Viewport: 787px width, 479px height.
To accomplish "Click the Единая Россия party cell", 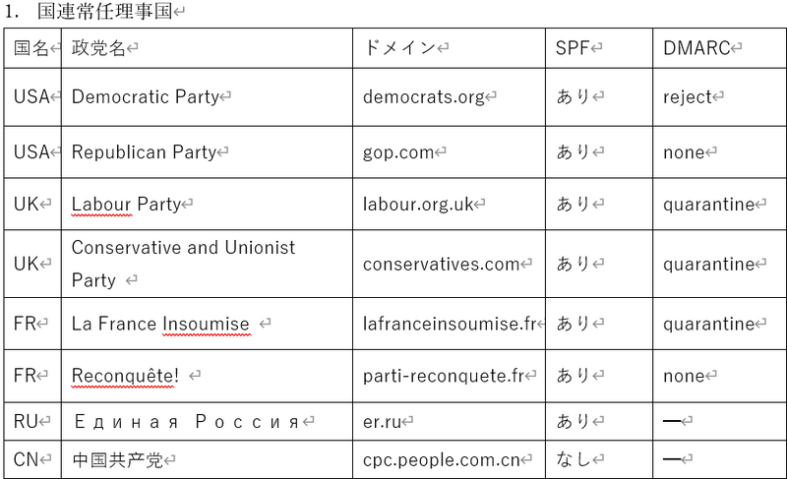I will point(186,422).
